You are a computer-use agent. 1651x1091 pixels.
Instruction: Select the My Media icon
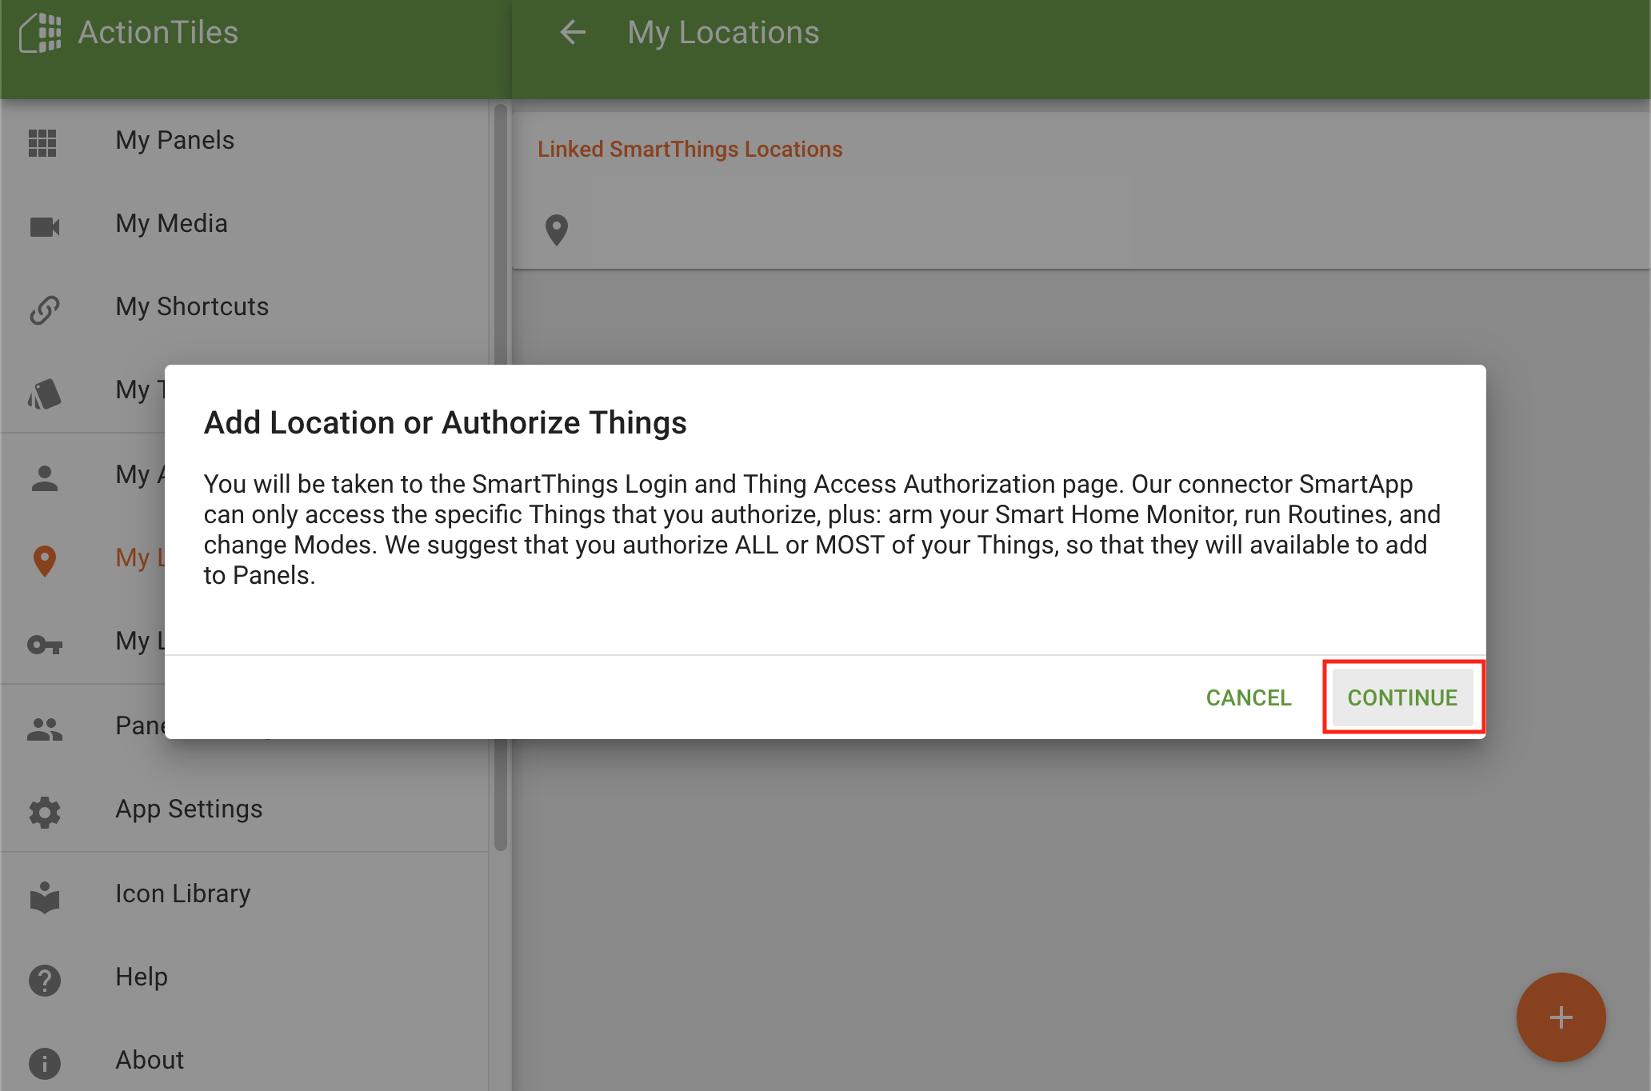(44, 223)
